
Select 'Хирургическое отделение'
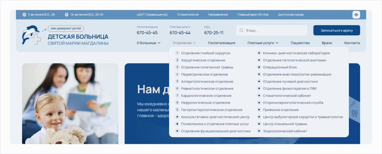(x=203, y=60)
